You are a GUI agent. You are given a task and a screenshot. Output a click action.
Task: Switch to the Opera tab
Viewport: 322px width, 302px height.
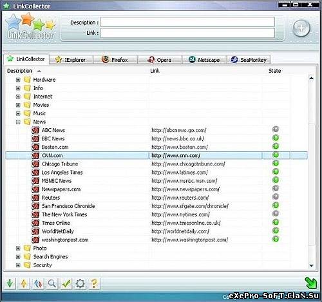pyautogui.click(x=160, y=60)
